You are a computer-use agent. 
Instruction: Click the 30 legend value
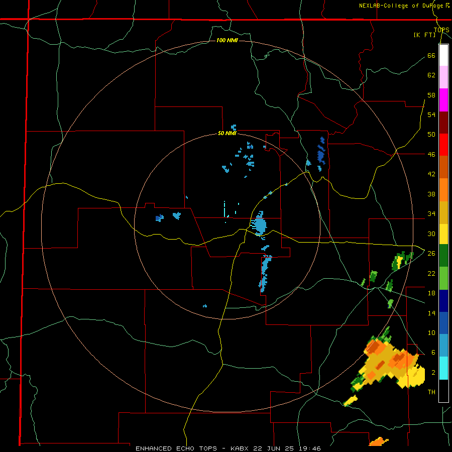coord(431,234)
